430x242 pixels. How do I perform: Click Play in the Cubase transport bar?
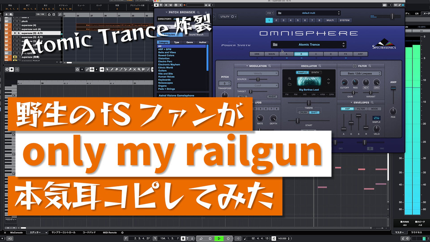tap(219, 238)
